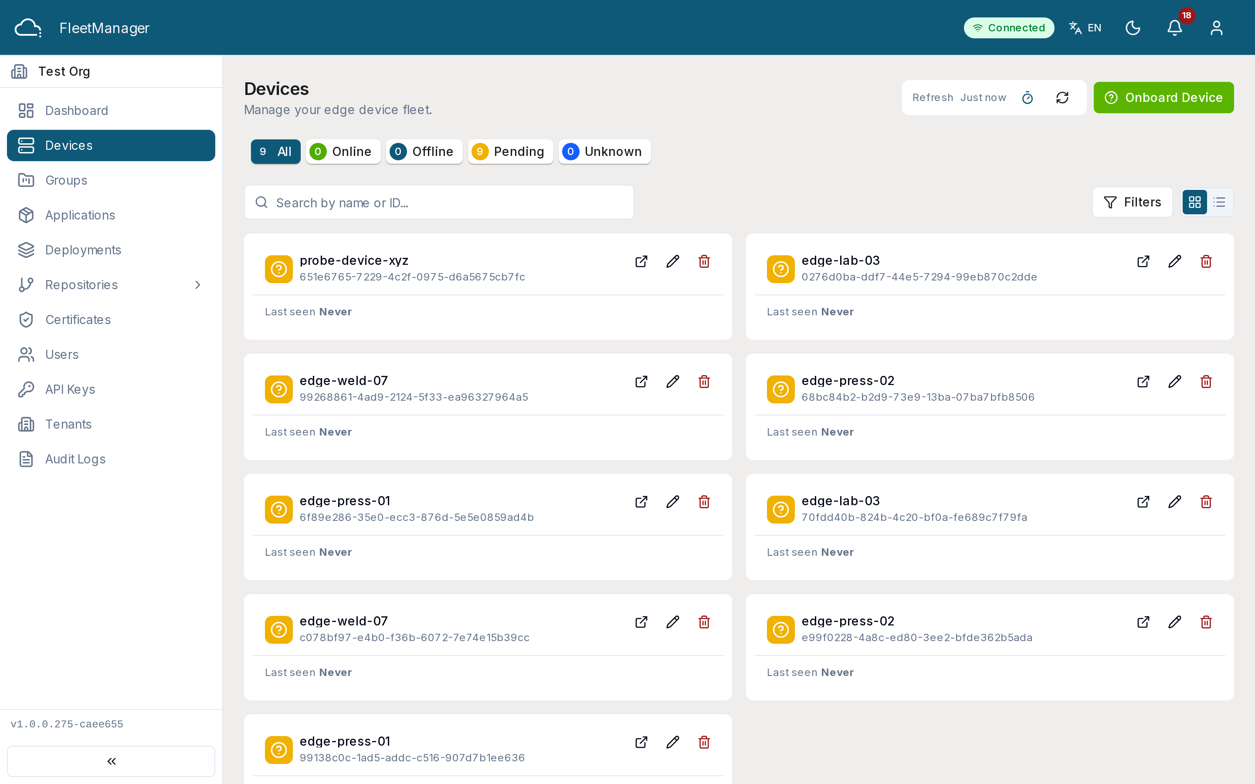Open edge-press-01 (99138c0c) details
The image size is (1255, 784).
tap(641, 743)
